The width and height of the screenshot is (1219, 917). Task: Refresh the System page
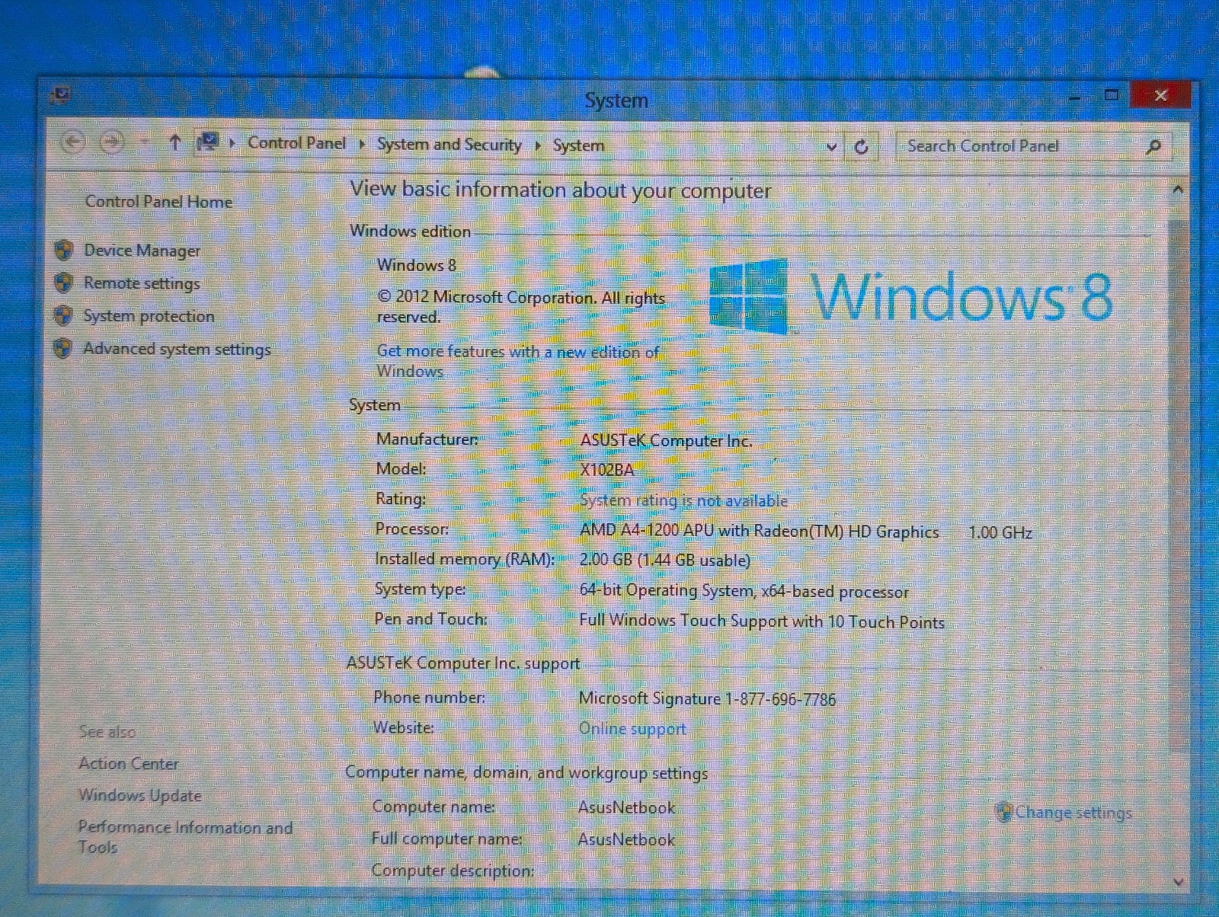coord(861,146)
